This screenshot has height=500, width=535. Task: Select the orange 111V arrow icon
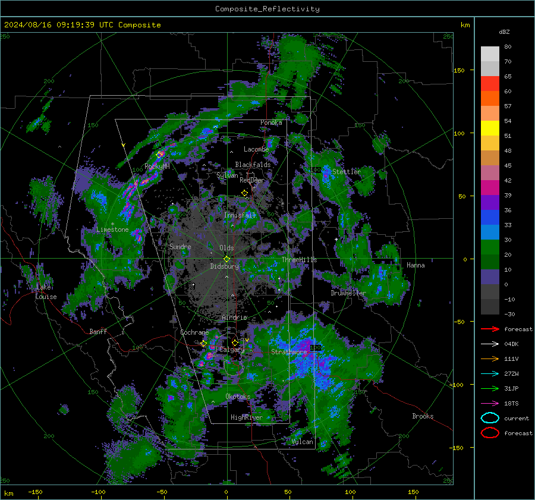(x=490, y=359)
